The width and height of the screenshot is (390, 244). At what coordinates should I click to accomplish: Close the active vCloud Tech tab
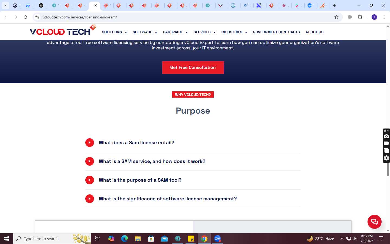(x=96, y=5)
